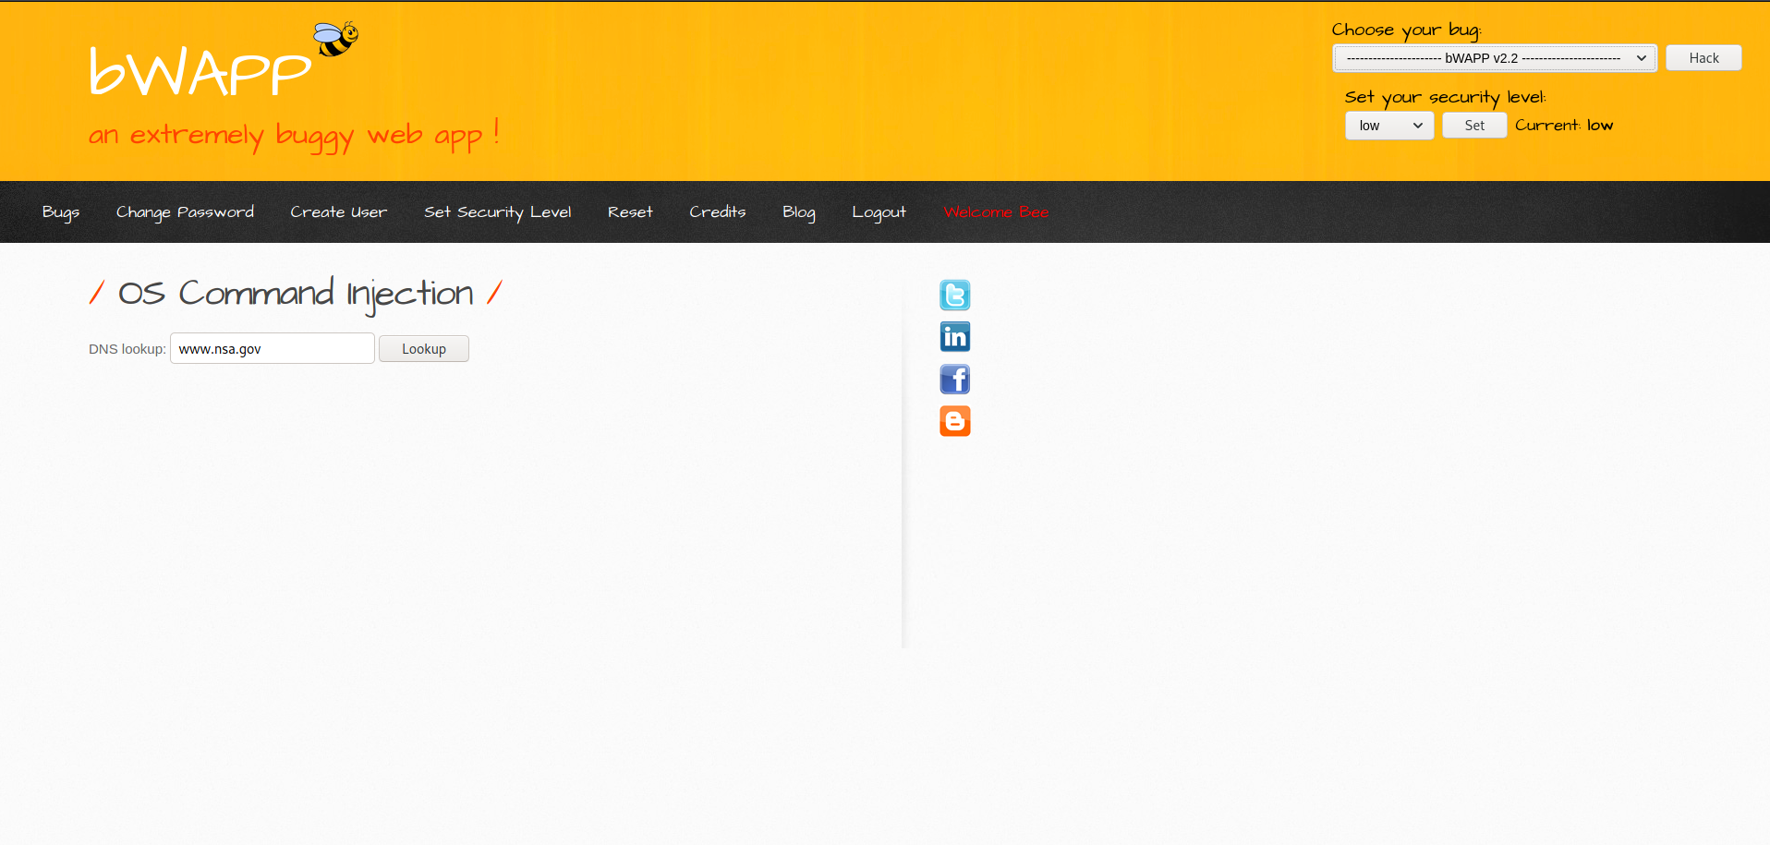Click the Lookup button
Screen dimensions: 1770x845
[423, 349]
